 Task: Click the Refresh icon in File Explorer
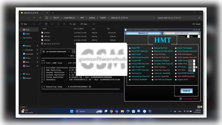40,18
